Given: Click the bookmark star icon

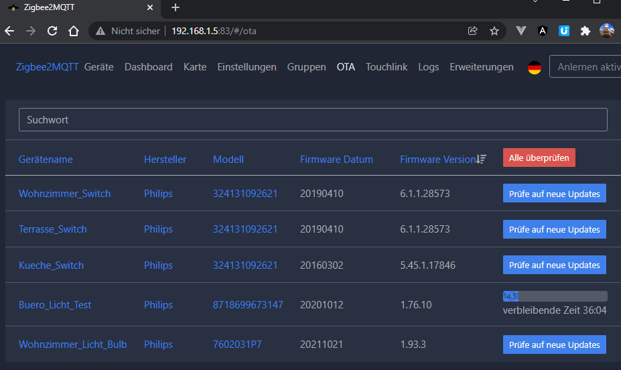Looking at the screenshot, I should tap(494, 31).
